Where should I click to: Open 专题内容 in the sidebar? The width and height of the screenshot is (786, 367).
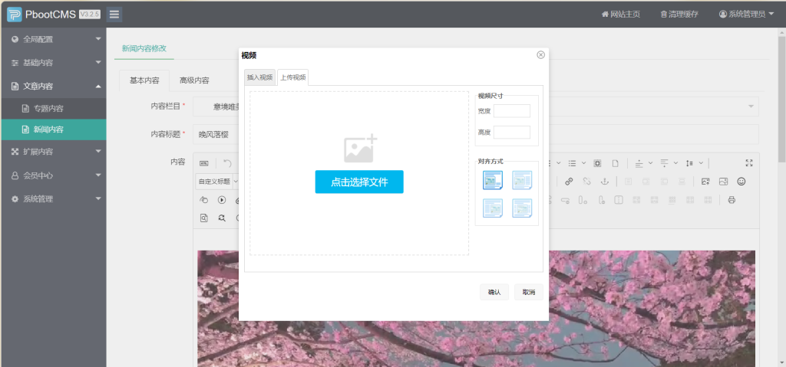pos(48,109)
